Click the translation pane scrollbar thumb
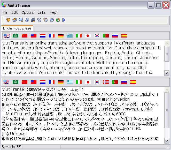Viewport: 171px width, 150px height. pyautogui.click(x=167, y=110)
